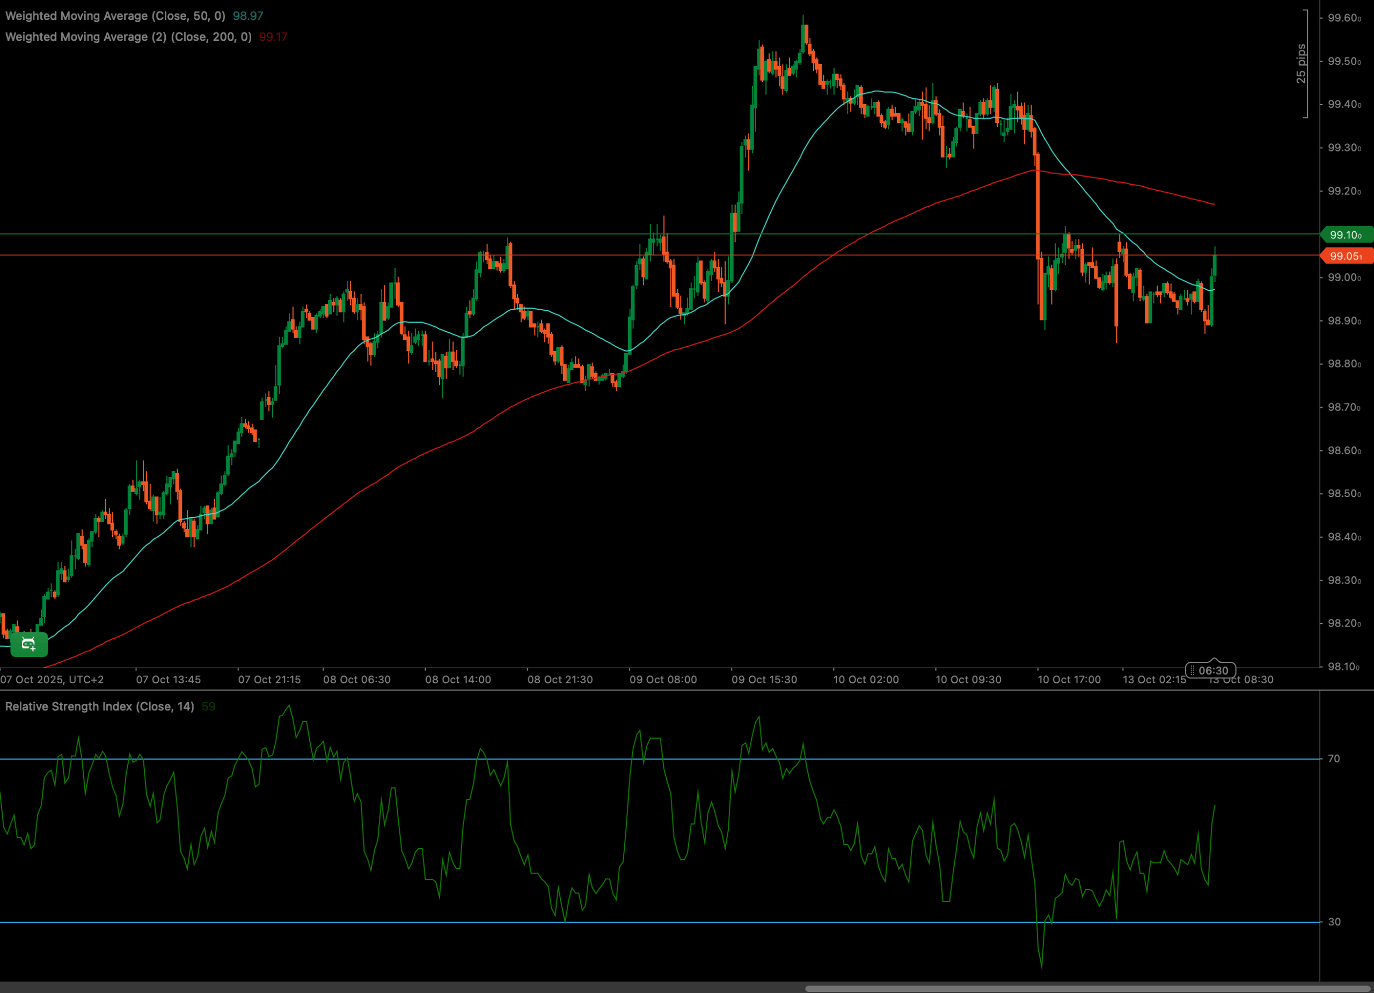Click the RSI 30 oversold level label
This screenshot has height=993, width=1374.
1334,922
